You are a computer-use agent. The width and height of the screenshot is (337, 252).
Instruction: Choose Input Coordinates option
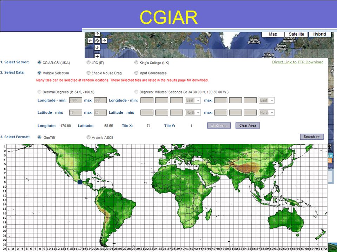[x=136, y=73]
